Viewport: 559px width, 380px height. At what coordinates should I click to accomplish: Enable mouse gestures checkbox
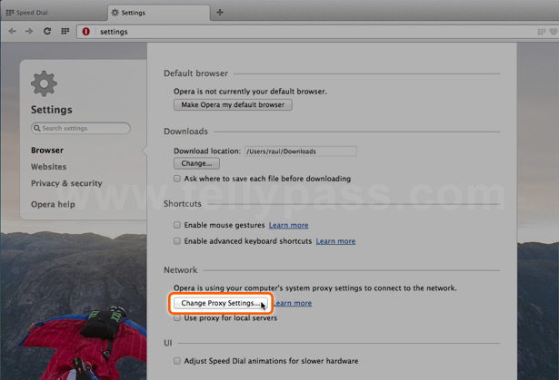177,225
